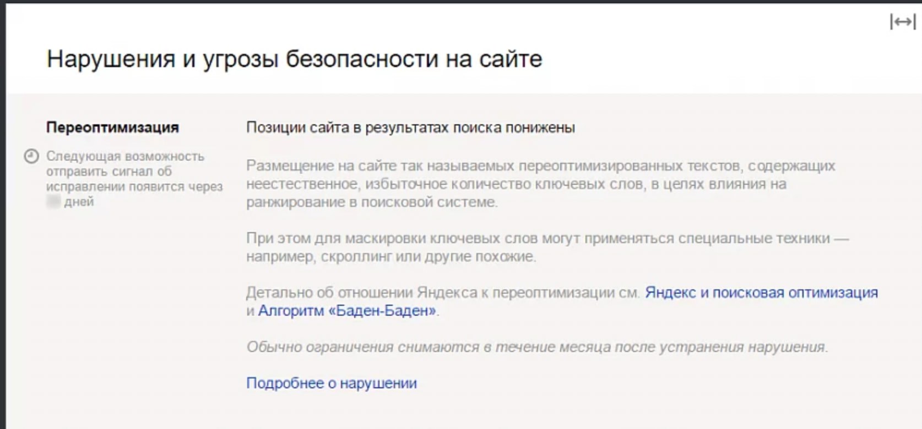This screenshot has width=922, height=429.
Task: Click the 'Позиции сайта в результатах поиска понижены' status text
Action: [x=410, y=128]
